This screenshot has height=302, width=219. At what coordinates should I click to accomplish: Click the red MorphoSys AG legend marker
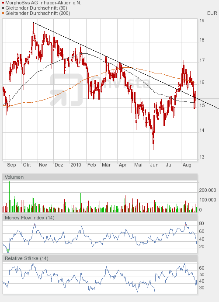(3, 3)
